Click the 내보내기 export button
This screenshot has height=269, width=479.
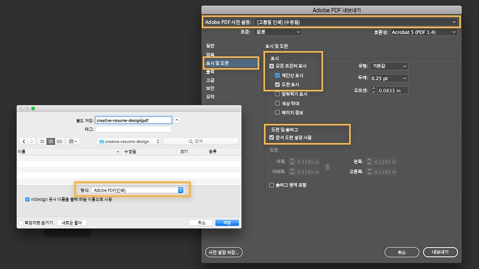[x=440, y=252]
